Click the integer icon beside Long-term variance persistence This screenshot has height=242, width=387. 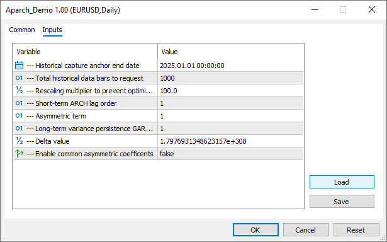pos(20,129)
